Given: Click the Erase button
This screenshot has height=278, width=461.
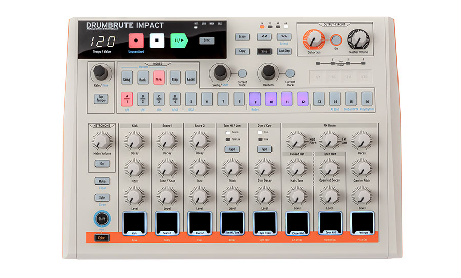Looking at the screenshot, I should (242, 37).
